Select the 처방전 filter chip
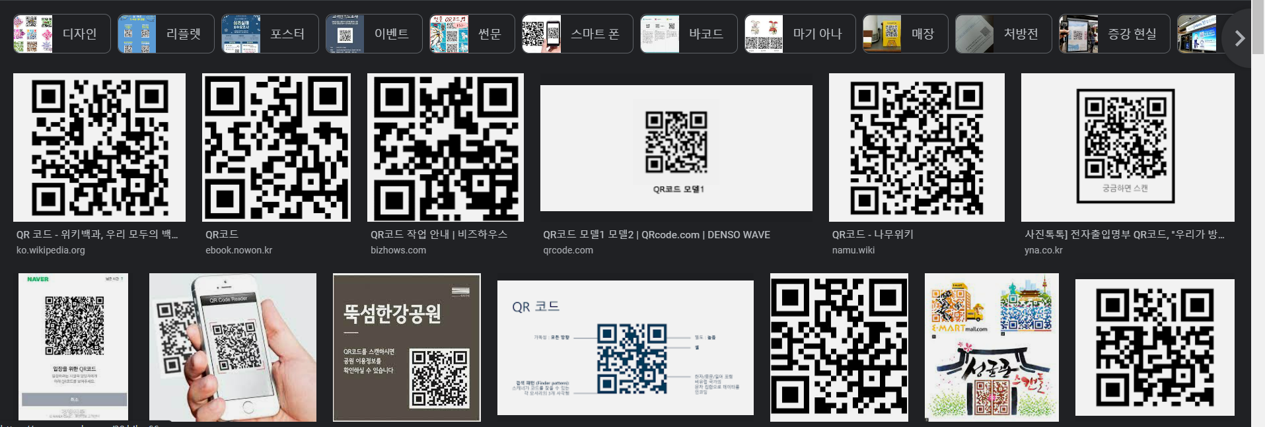The width and height of the screenshot is (1265, 427). (1003, 34)
